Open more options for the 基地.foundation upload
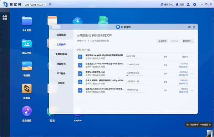This screenshot has height=137, width=214. point(192,90)
